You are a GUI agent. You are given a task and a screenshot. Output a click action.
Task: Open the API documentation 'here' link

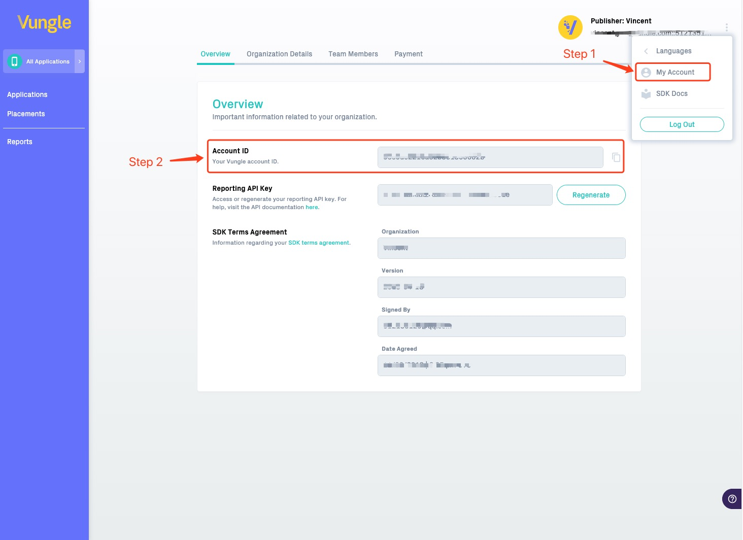pyautogui.click(x=312, y=207)
